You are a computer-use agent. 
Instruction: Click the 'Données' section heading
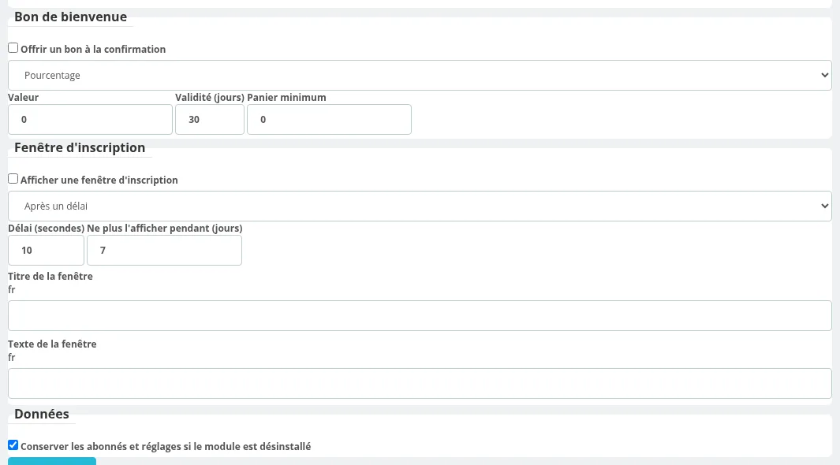pos(42,415)
